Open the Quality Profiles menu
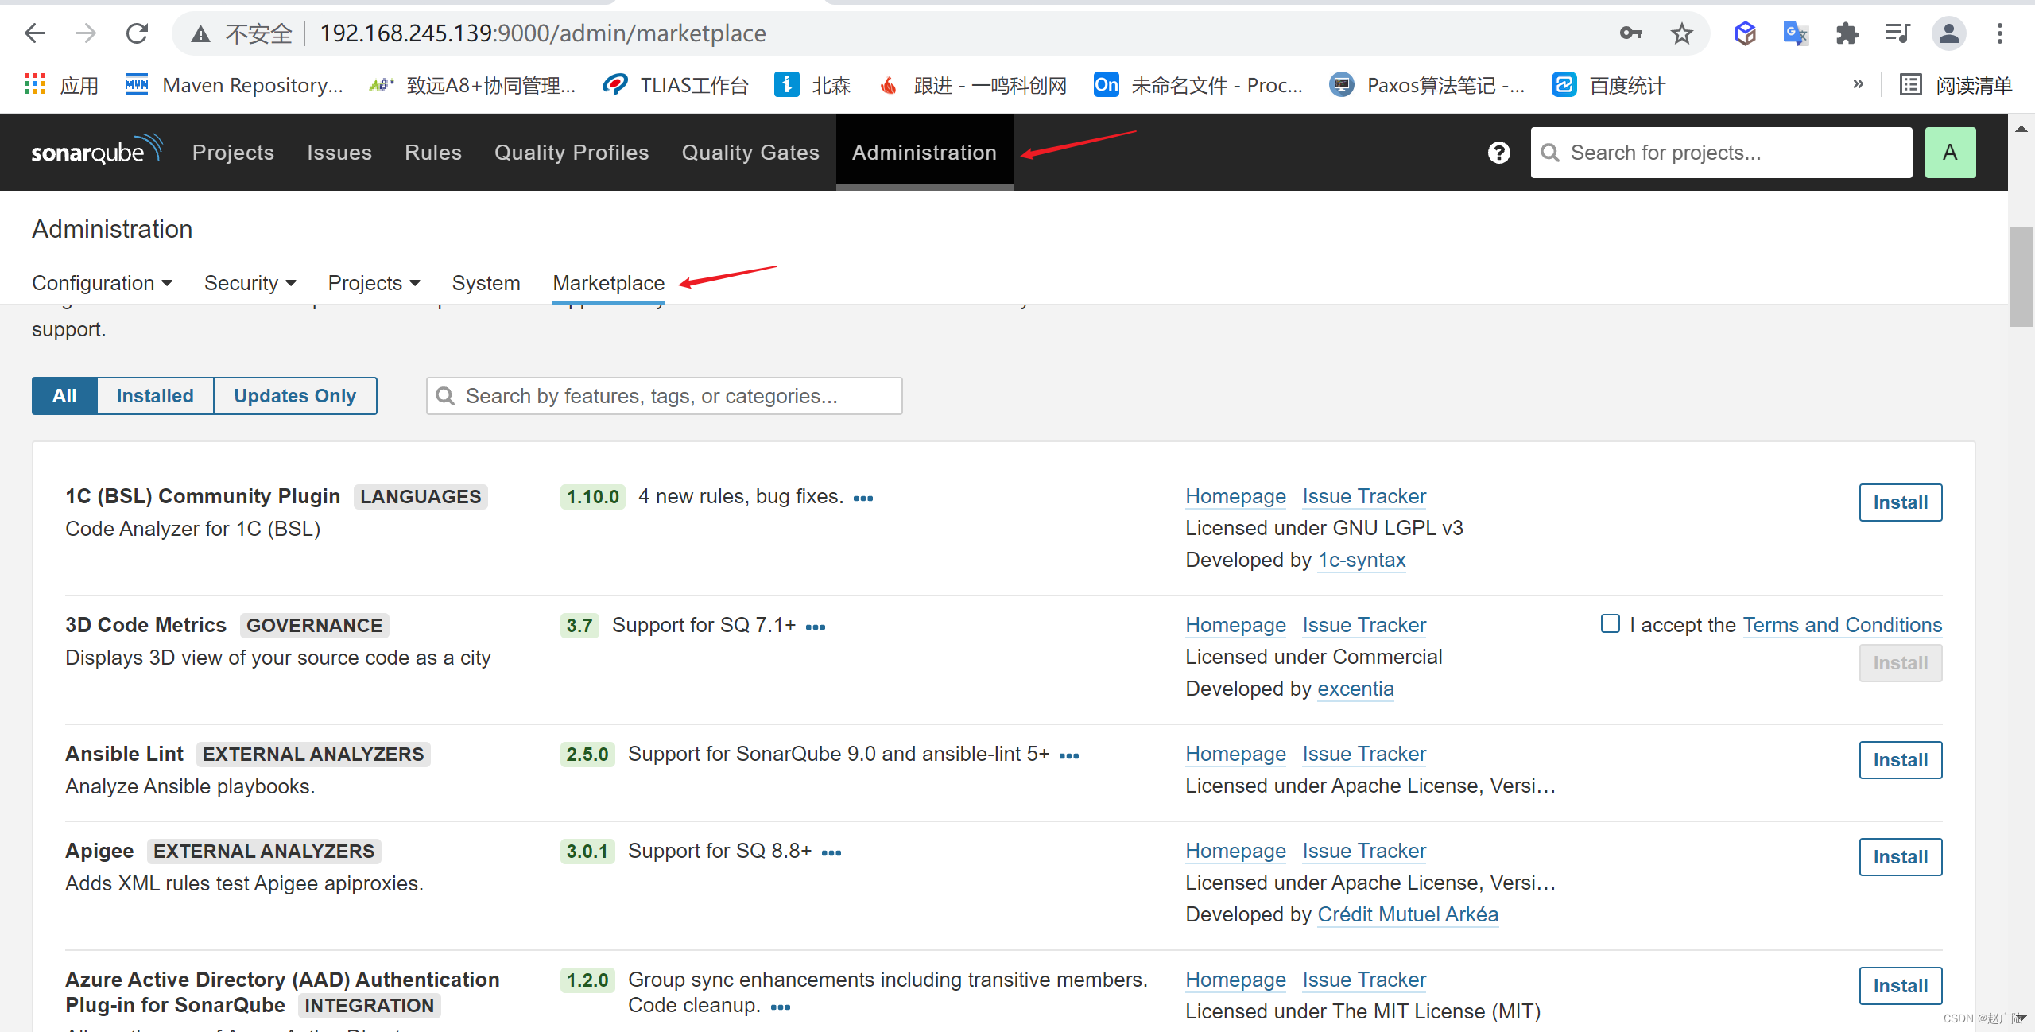This screenshot has width=2035, height=1032. click(x=572, y=153)
